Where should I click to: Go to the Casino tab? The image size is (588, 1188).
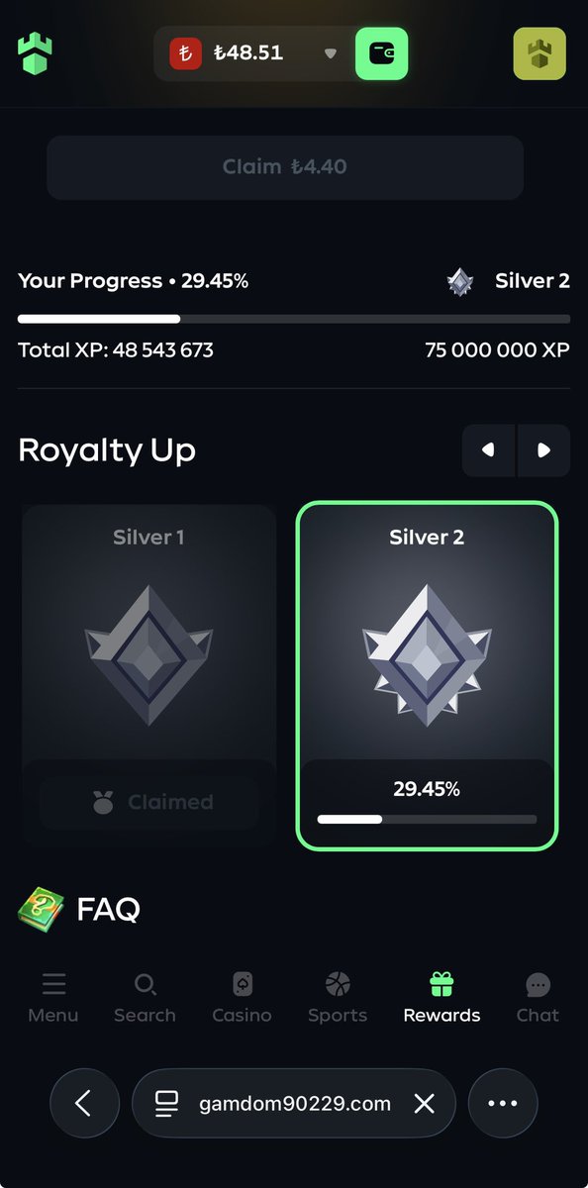pyautogui.click(x=242, y=998)
